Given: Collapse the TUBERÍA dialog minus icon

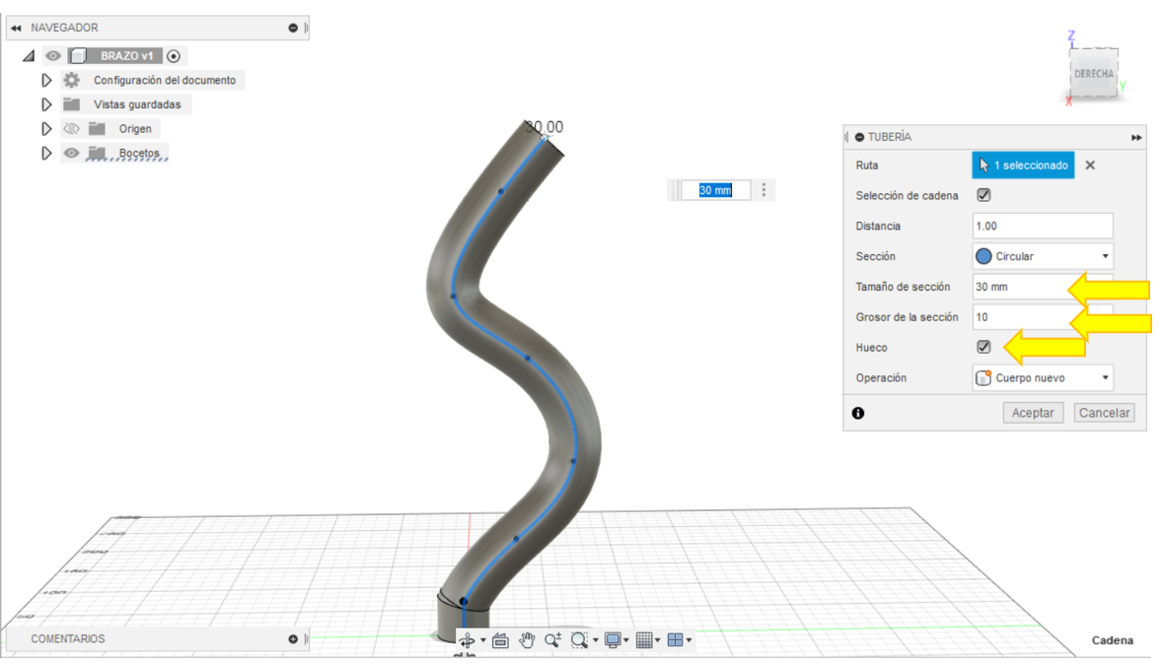Looking at the screenshot, I should [859, 137].
